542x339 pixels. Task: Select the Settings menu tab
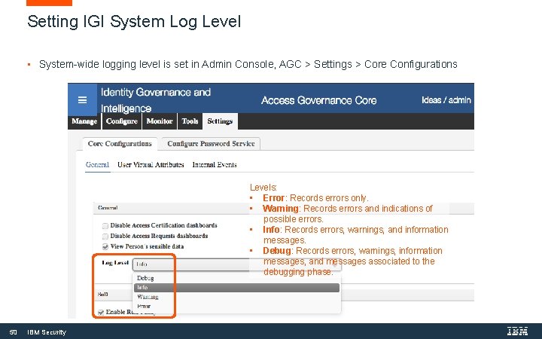220,121
